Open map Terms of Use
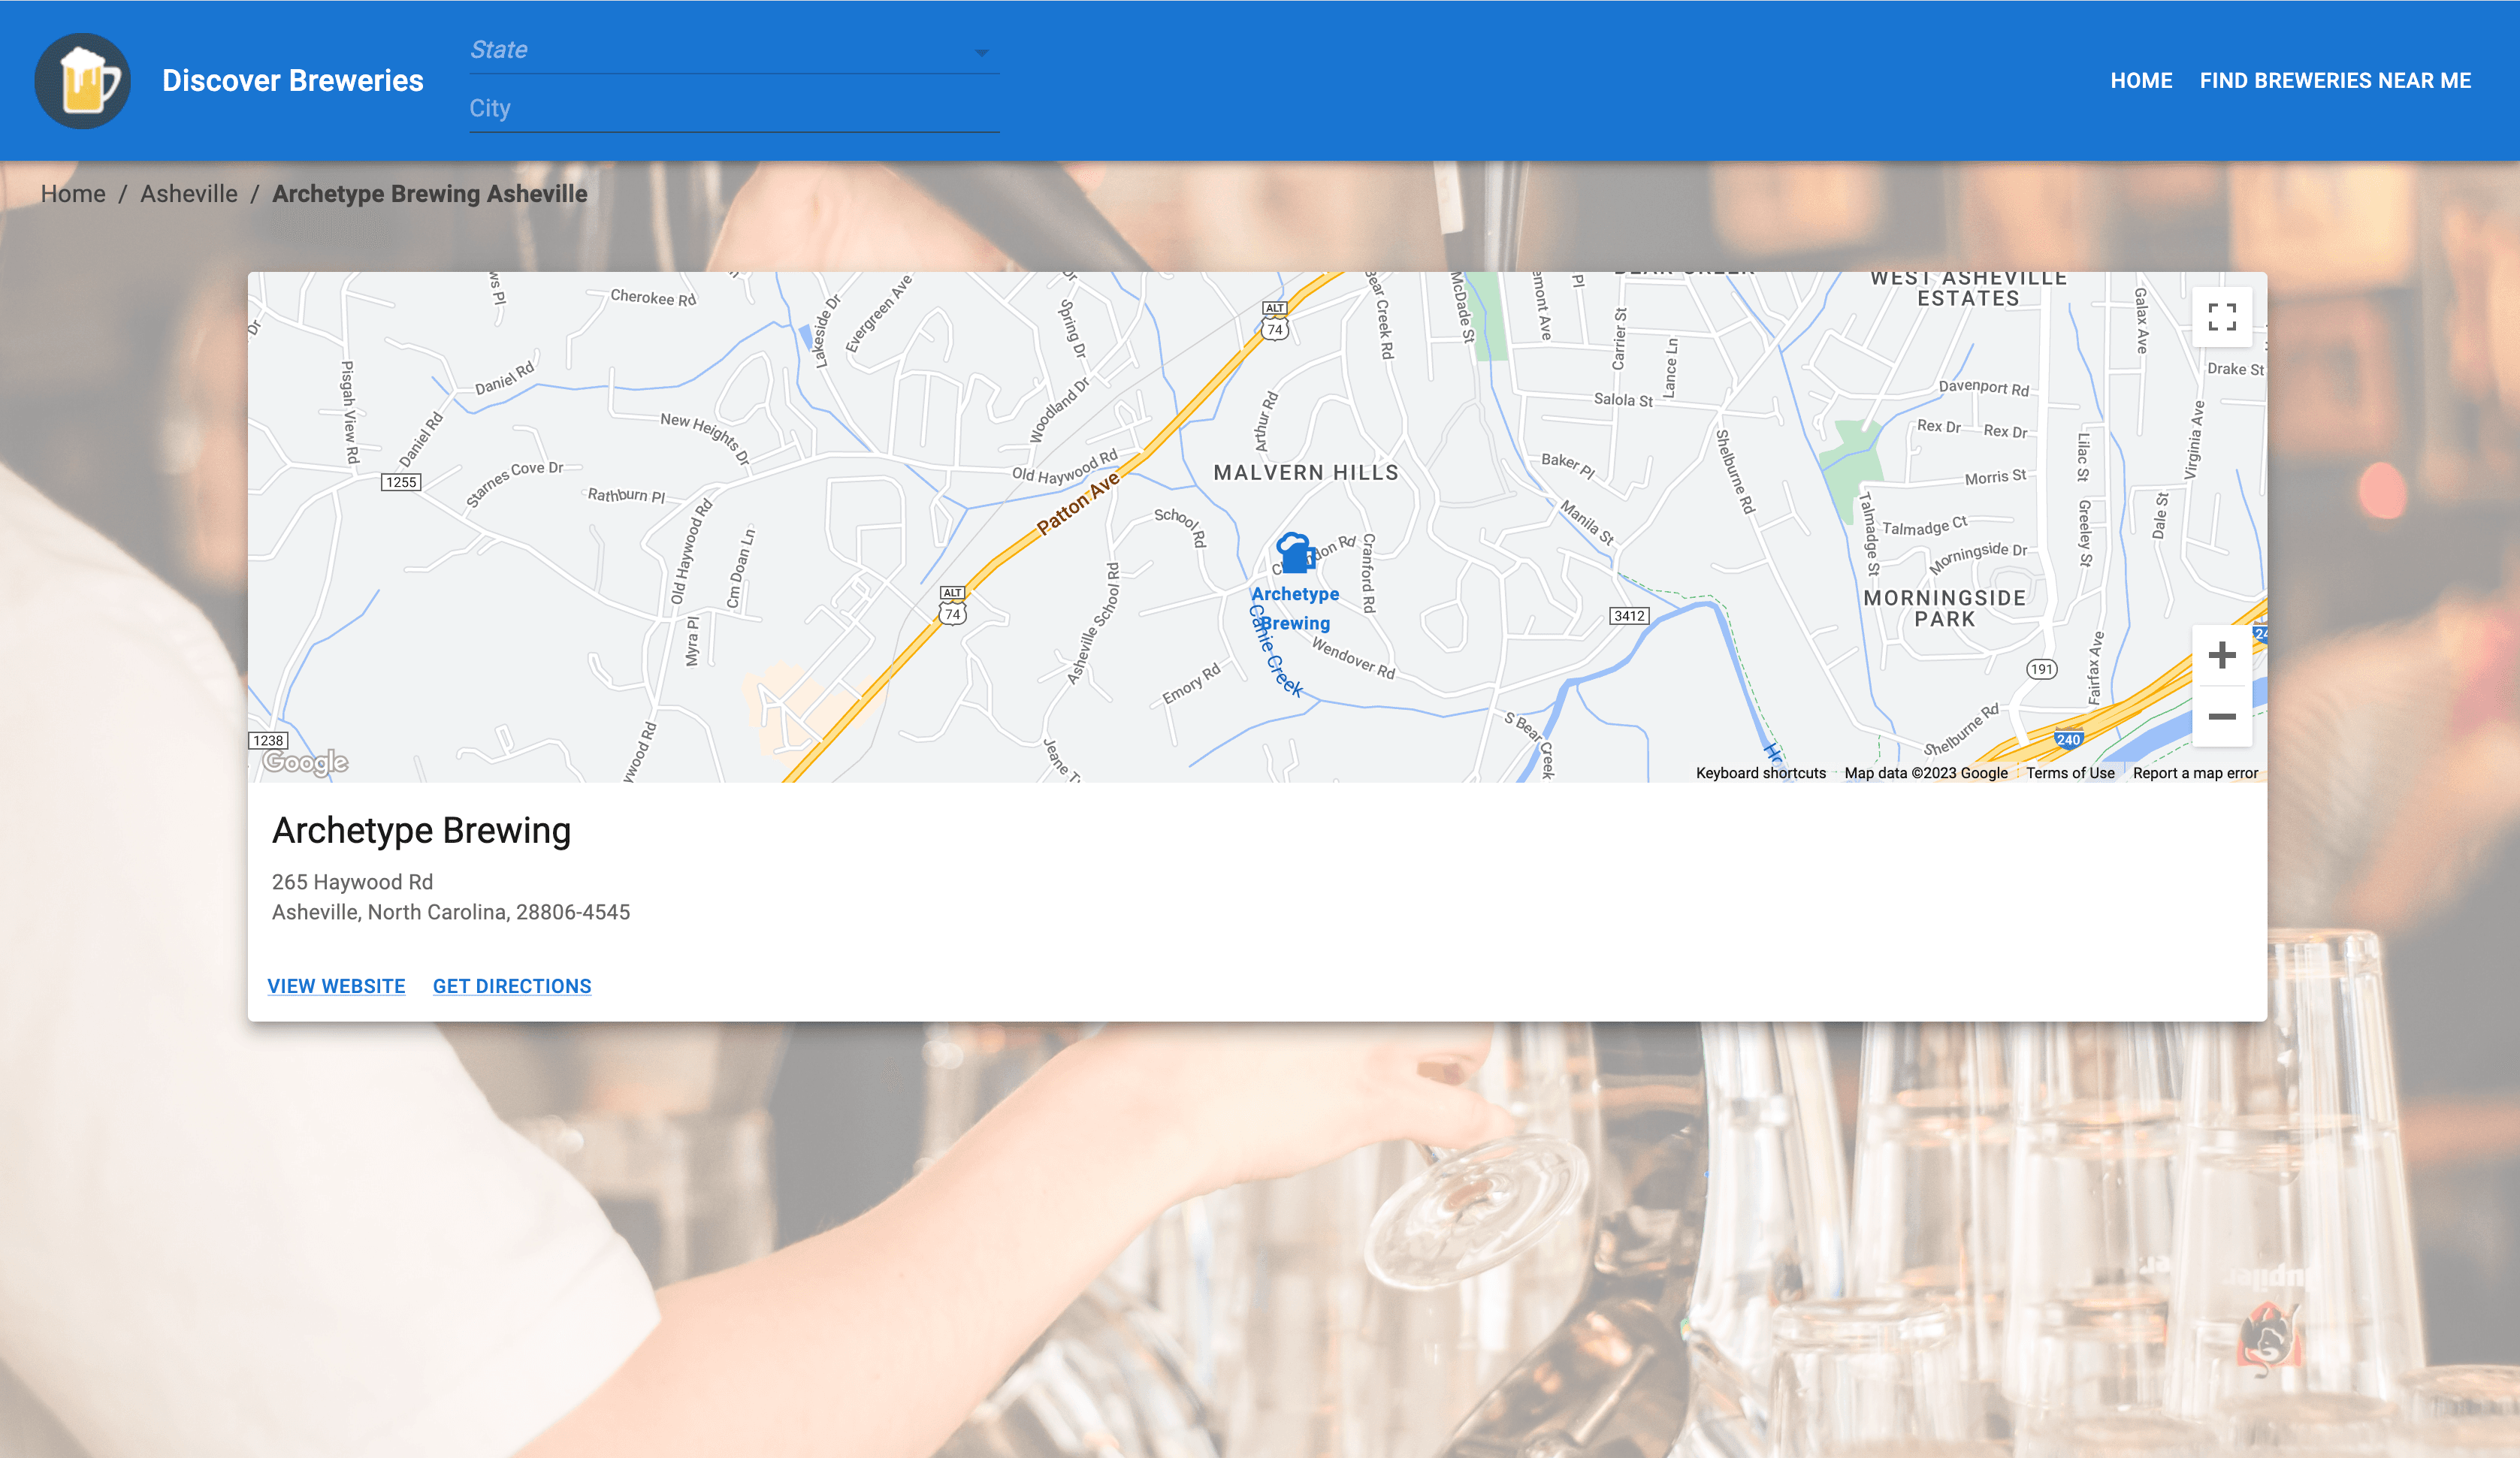 click(2070, 773)
